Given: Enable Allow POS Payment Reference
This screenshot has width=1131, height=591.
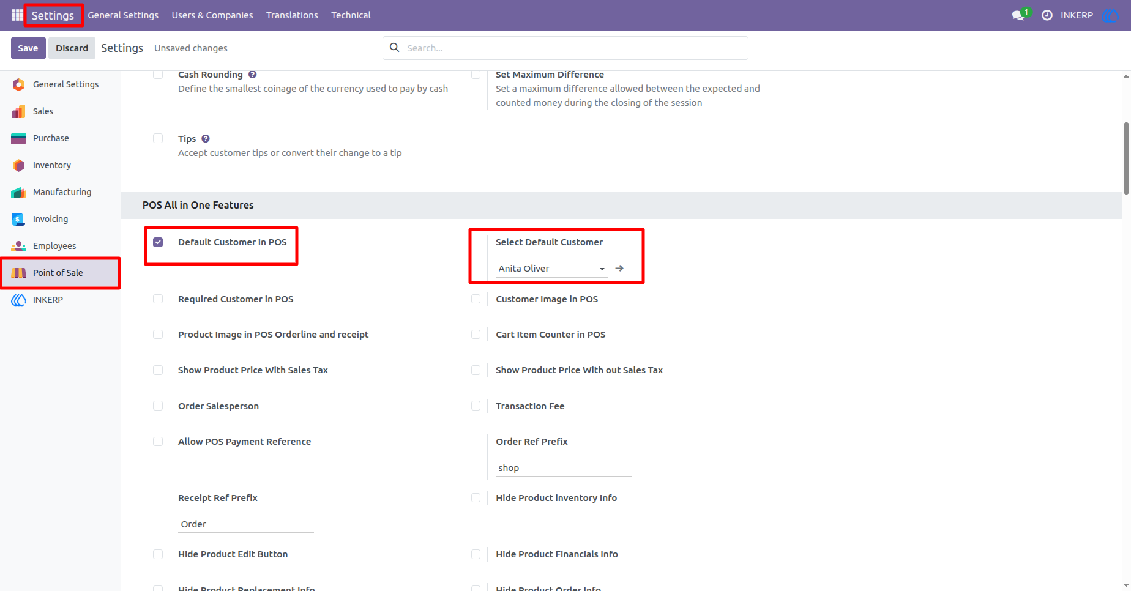Looking at the screenshot, I should click(158, 442).
